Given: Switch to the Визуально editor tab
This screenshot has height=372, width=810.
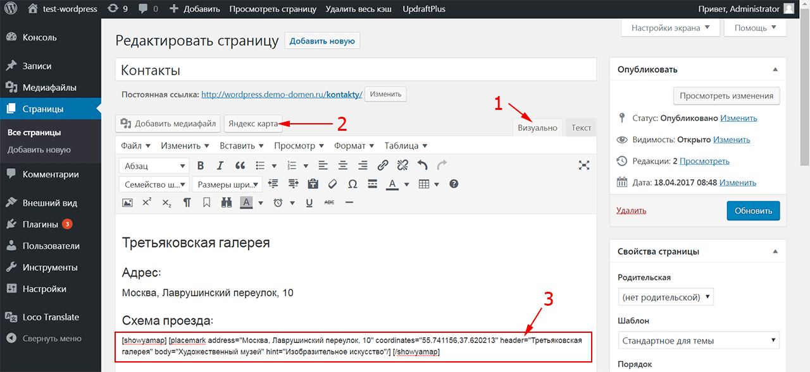Looking at the screenshot, I should [537, 128].
